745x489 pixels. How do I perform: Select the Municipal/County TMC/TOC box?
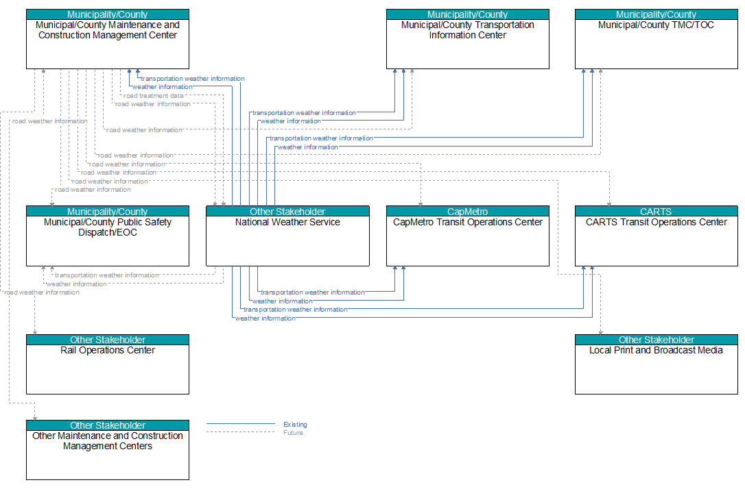click(x=656, y=39)
